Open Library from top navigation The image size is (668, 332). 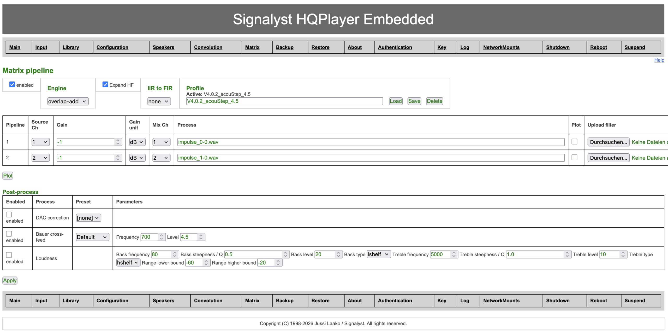(x=71, y=47)
